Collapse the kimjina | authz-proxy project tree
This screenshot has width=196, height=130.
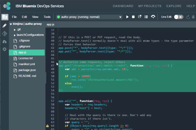tap(11, 24)
